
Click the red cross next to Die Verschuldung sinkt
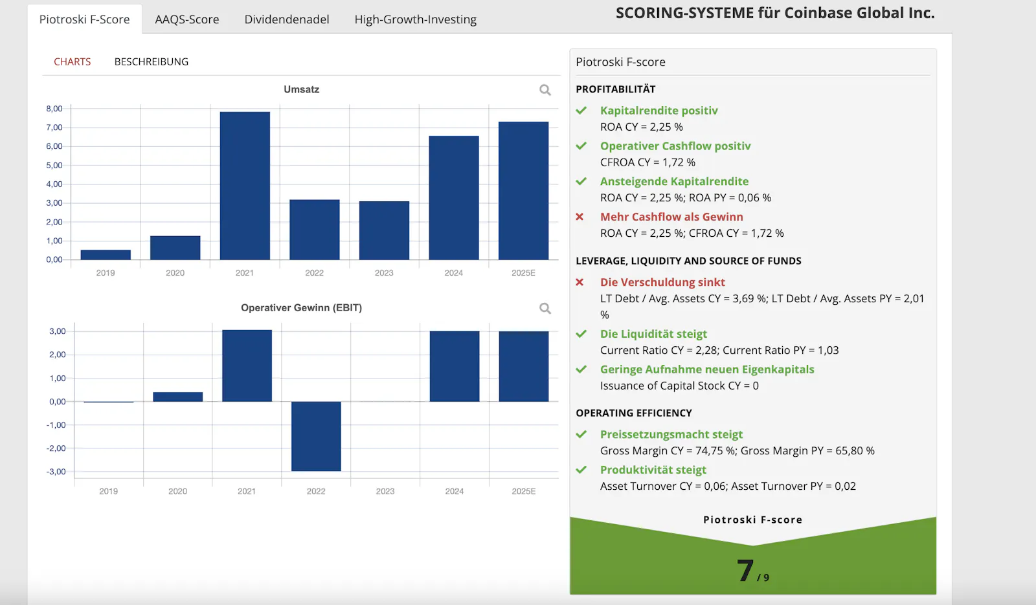(580, 282)
